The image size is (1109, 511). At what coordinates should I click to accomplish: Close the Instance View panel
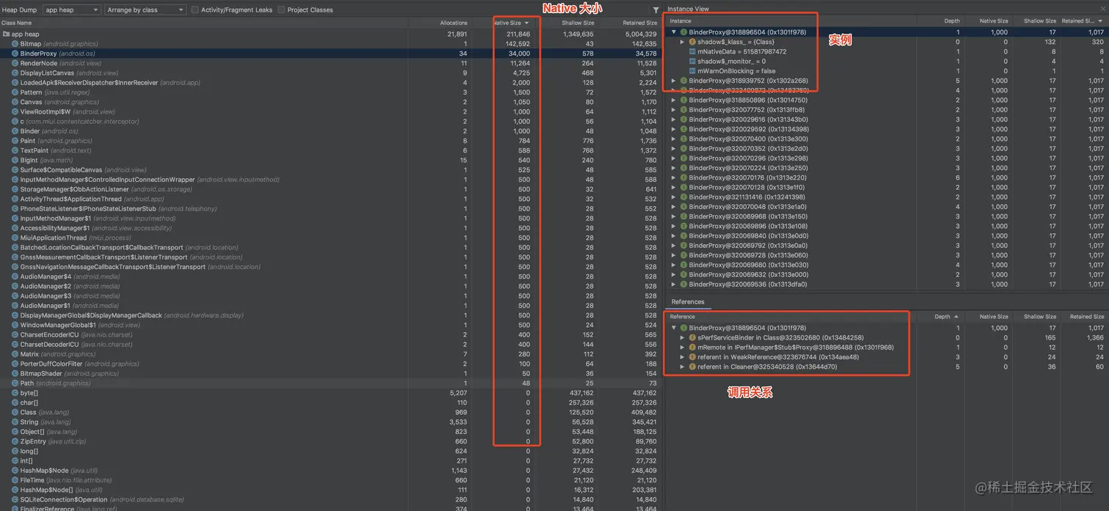(1102, 9)
